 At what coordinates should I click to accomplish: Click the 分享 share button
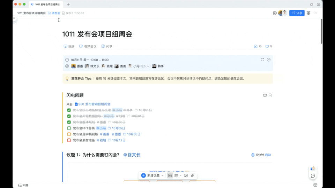pos(297,13)
